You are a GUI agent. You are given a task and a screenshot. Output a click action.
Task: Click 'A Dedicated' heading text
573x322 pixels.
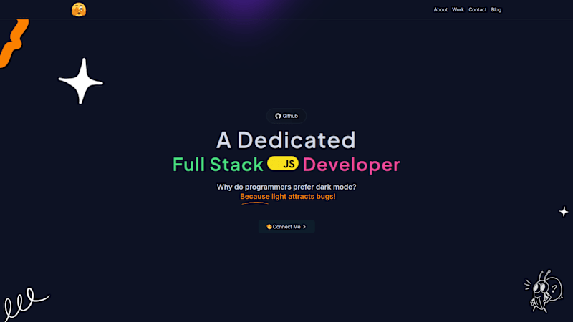click(286, 140)
